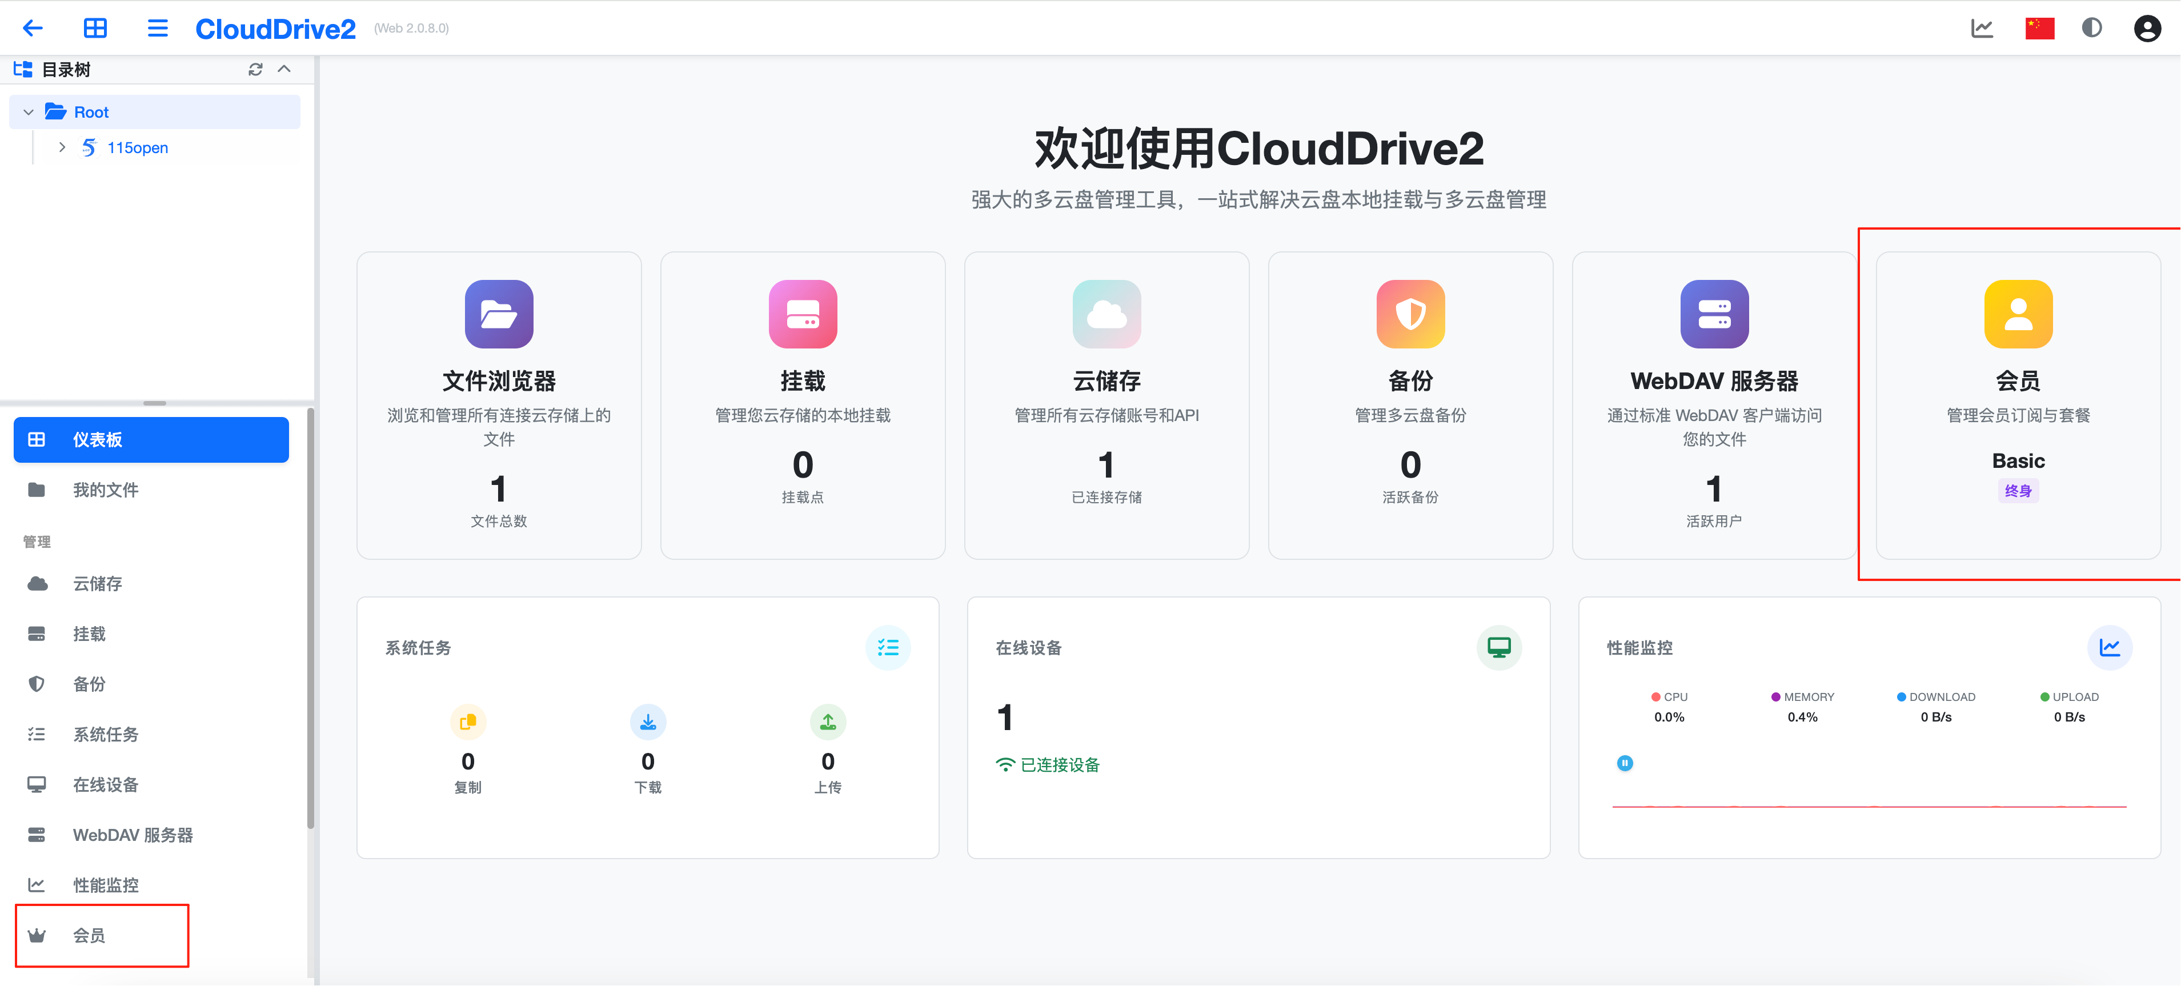Open the 文件浏览器 card

pyautogui.click(x=499, y=404)
